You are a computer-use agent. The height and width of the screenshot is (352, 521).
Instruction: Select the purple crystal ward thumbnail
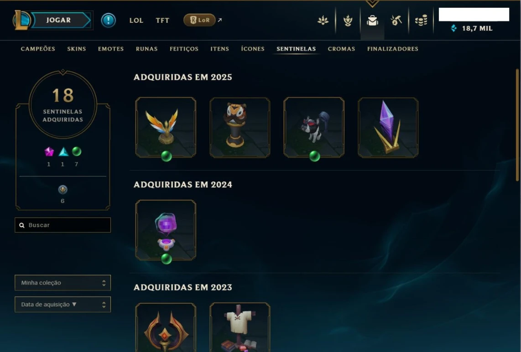[x=388, y=128]
